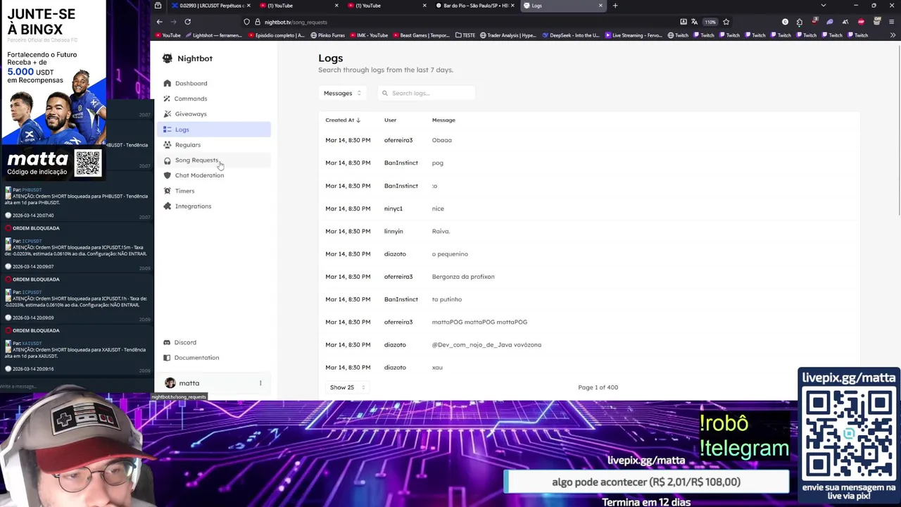The image size is (901, 507).
Task: Click the '@Dev_com_nojo_de_Java vovózona' message
Action: [x=486, y=345]
